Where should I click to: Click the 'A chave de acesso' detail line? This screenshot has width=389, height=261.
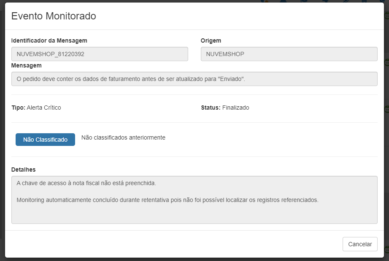[86, 183]
